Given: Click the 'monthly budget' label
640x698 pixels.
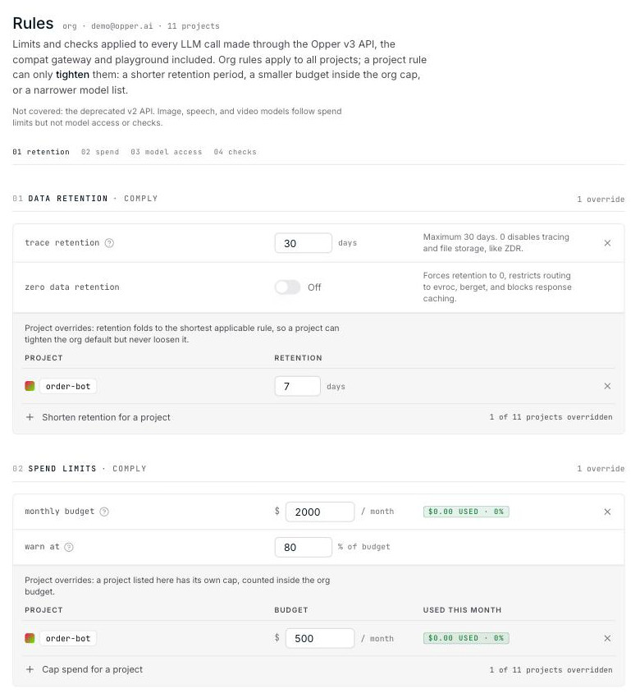Looking at the screenshot, I should (x=60, y=511).
